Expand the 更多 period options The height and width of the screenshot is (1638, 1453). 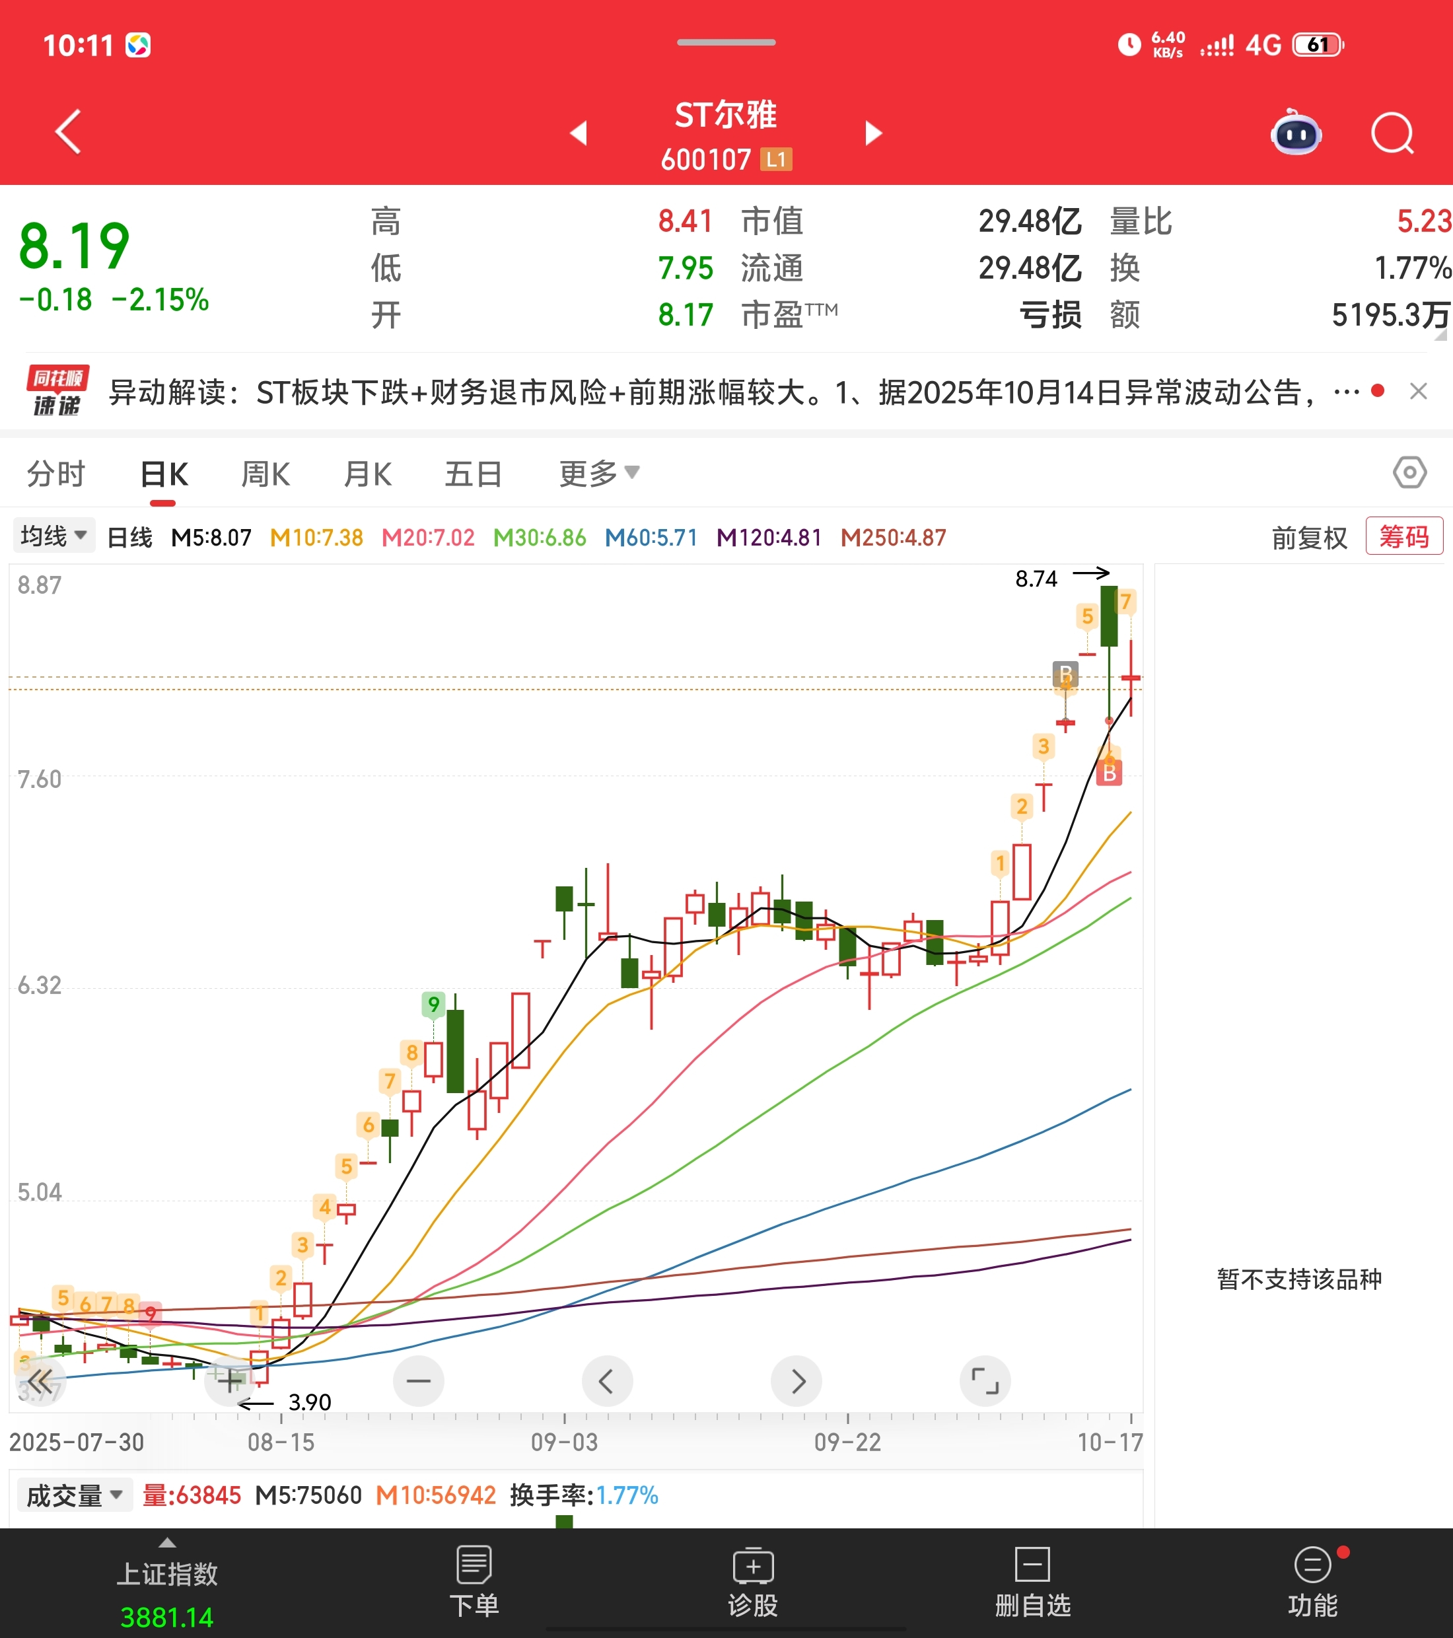(x=598, y=474)
